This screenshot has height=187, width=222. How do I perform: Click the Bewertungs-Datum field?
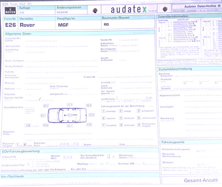tap(148, 157)
